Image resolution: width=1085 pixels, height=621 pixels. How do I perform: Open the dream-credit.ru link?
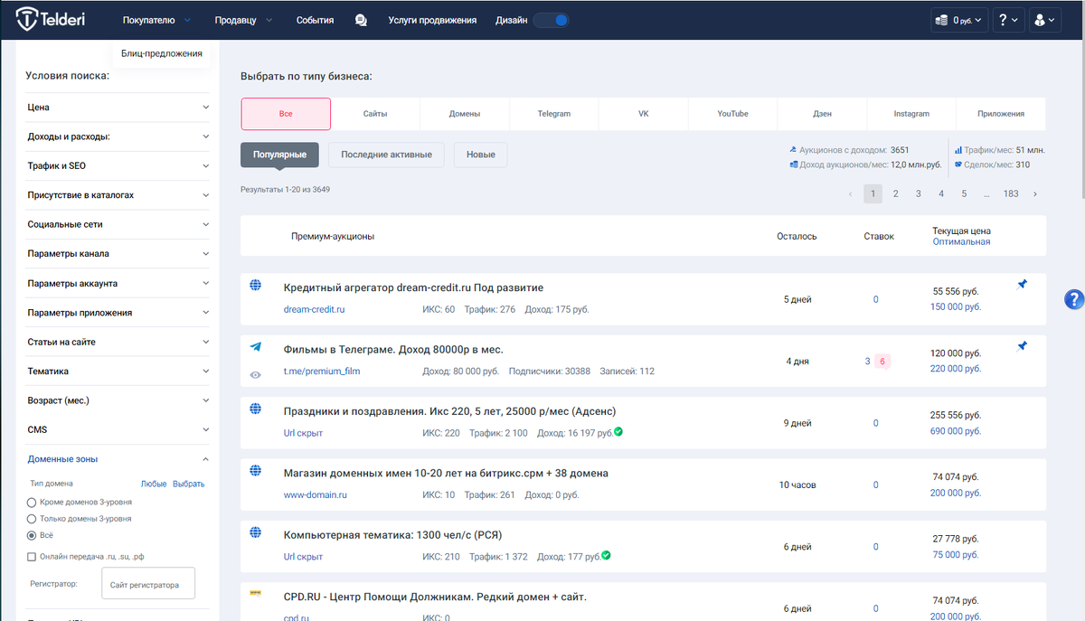(315, 309)
